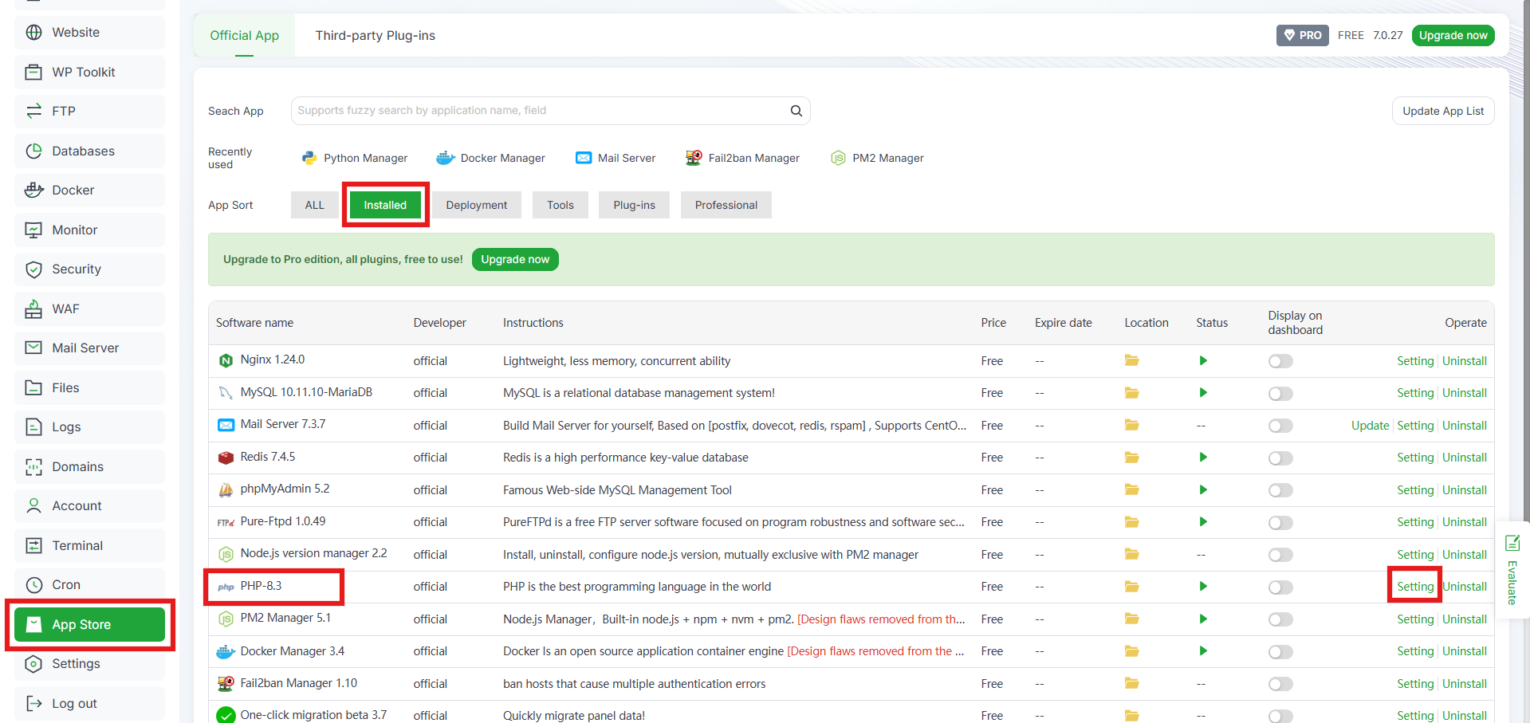
Task: Click the search magnifier icon in search field
Action: tap(796, 111)
